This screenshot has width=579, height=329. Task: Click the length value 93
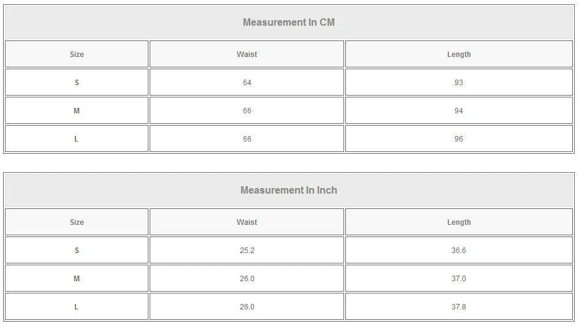(x=459, y=83)
